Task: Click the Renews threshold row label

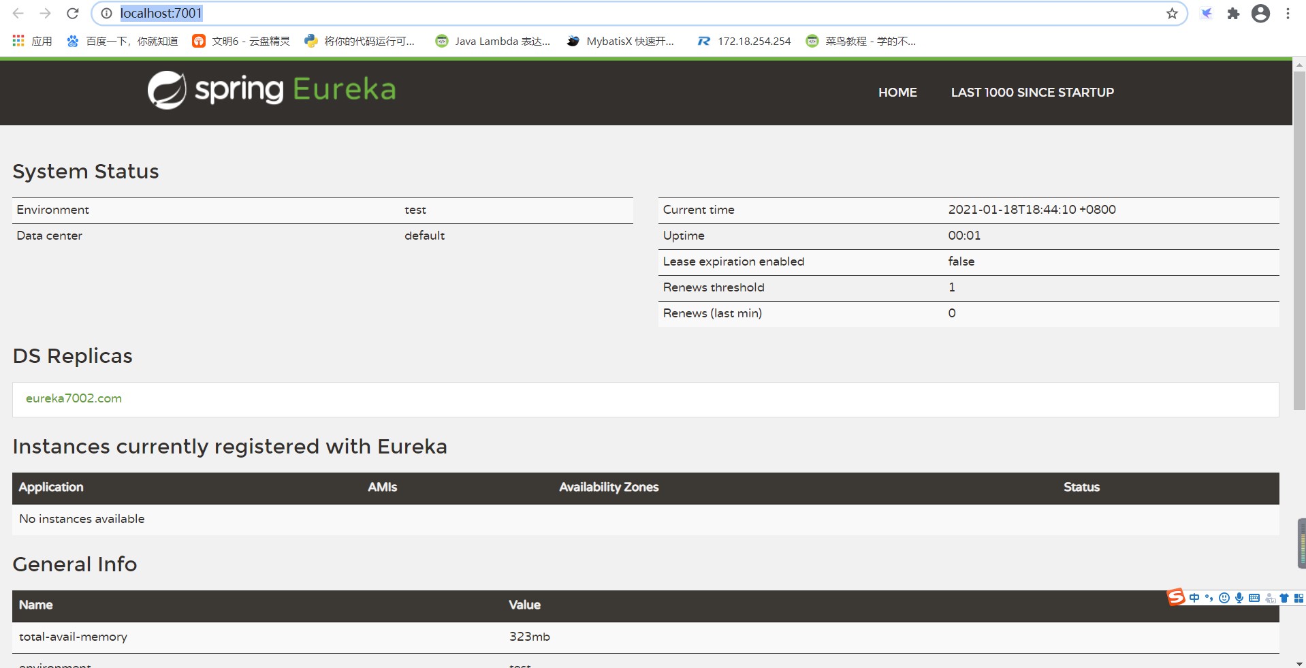Action: pos(714,287)
